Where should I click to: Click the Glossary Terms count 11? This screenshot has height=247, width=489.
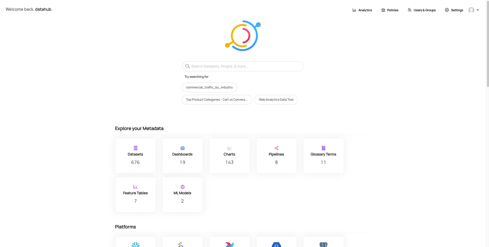pos(323,162)
